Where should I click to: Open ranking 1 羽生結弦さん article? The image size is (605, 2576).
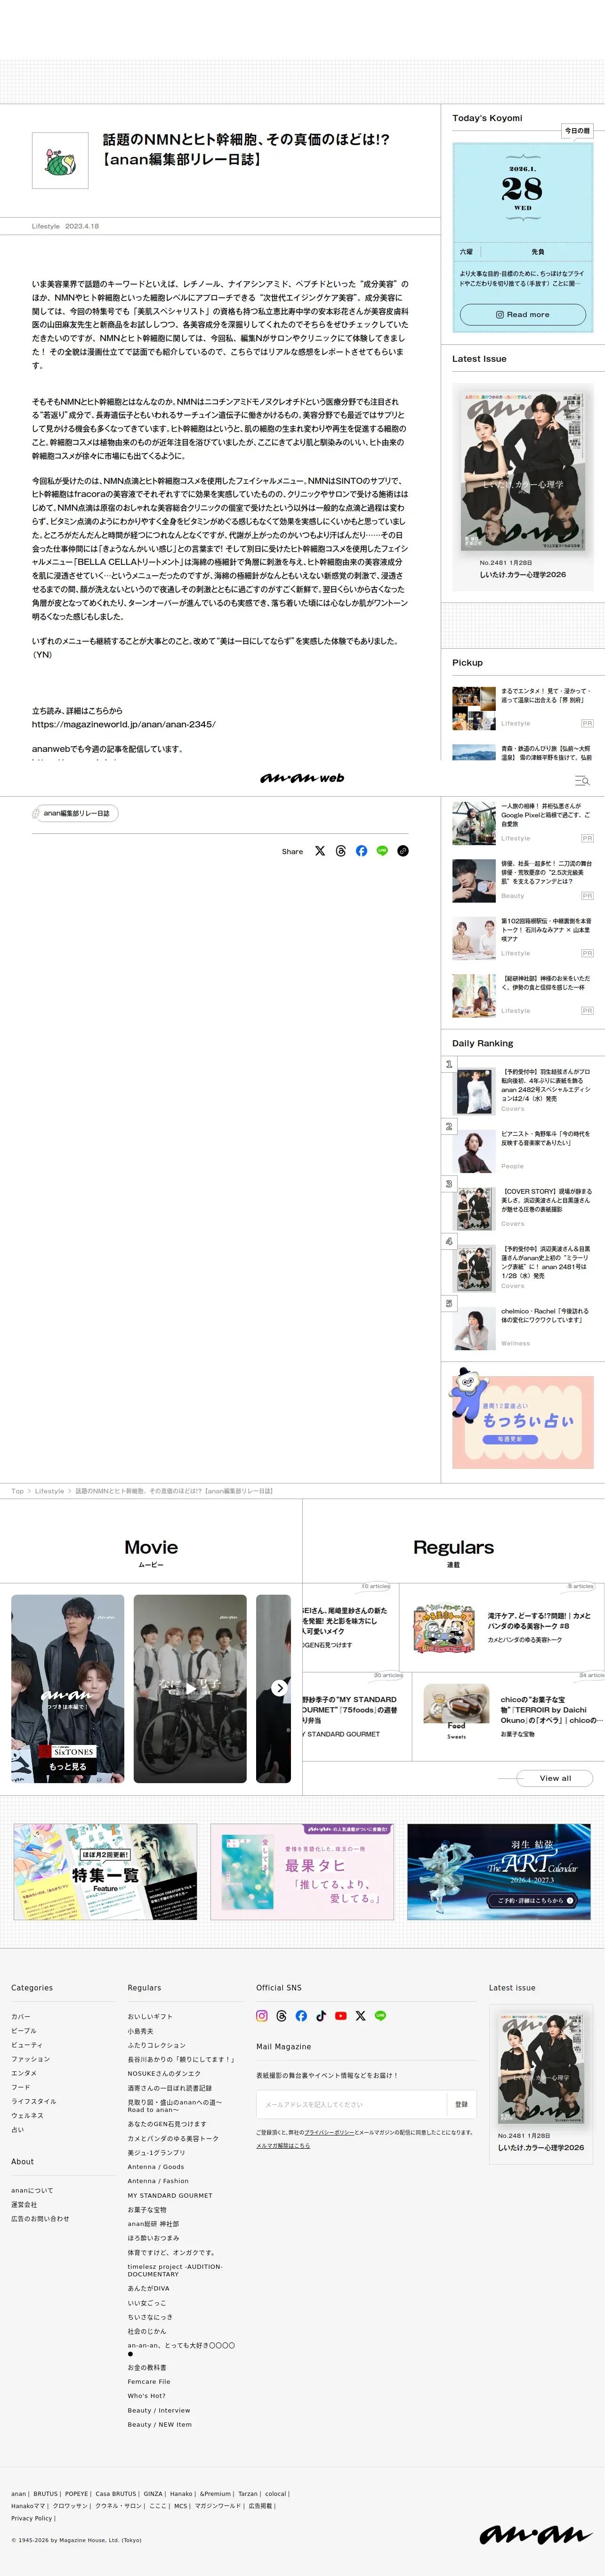[x=522, y=1091]
